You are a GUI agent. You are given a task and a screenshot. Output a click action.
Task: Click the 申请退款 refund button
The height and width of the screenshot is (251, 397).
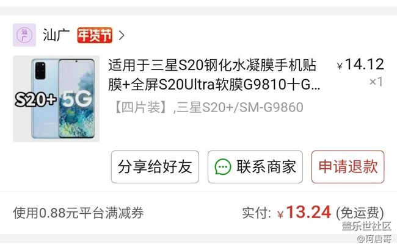point(348,167)
